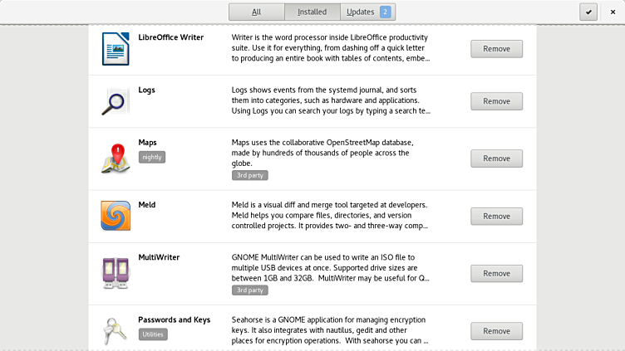The height and width of the screenshot is (351, 625).
Task: Remove MultiWriter application
Action: click(496, 273)
